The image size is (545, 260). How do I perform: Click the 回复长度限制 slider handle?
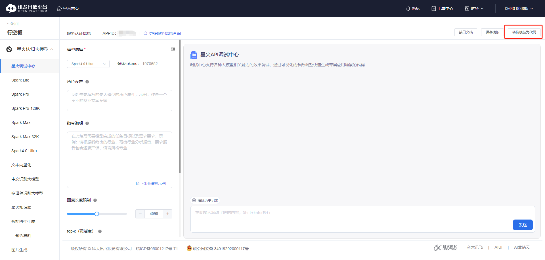[97, 214]
